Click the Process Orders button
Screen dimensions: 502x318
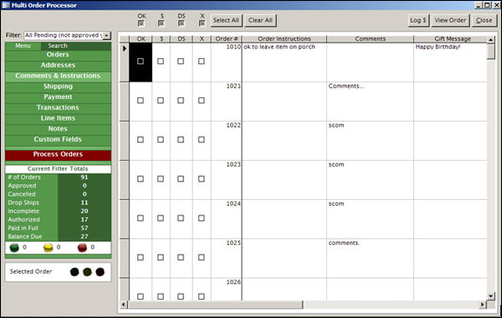(x=58, y=155)
